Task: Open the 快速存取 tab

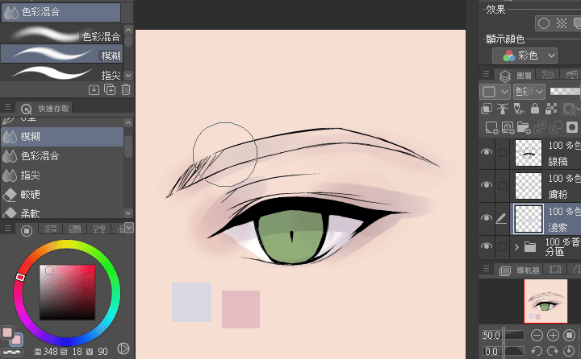Action: point(45,109)
